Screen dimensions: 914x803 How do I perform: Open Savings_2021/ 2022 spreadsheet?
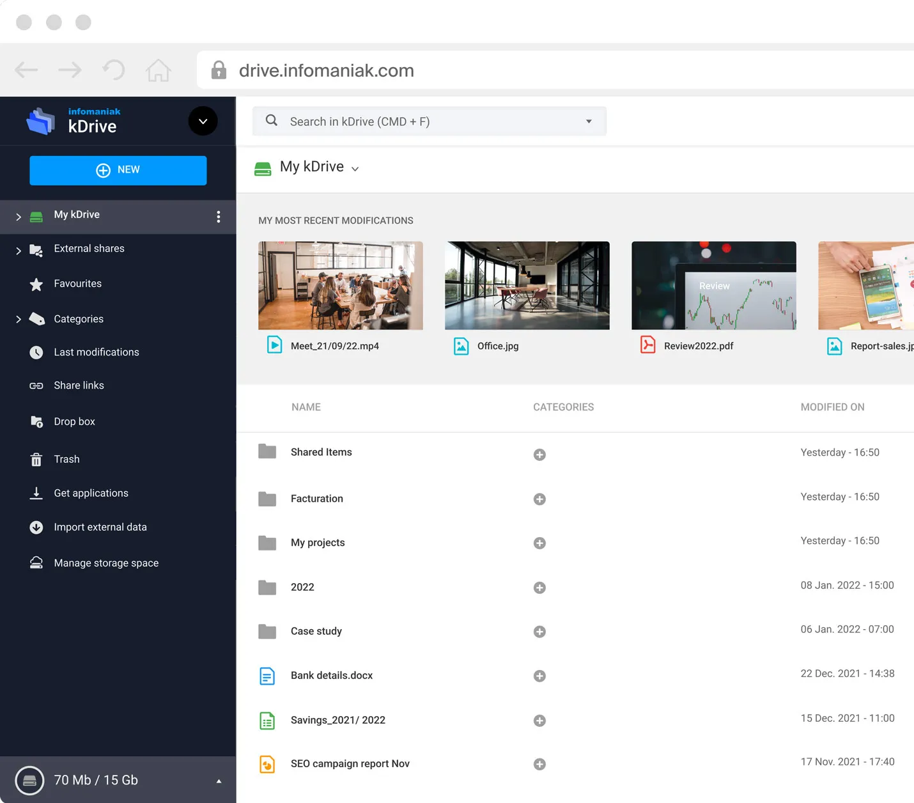coord(337,721)
